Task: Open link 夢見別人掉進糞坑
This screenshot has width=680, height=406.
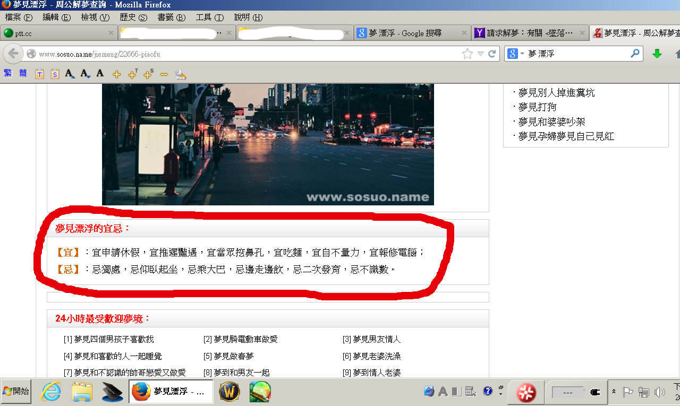Action: (x=556, y=93)
